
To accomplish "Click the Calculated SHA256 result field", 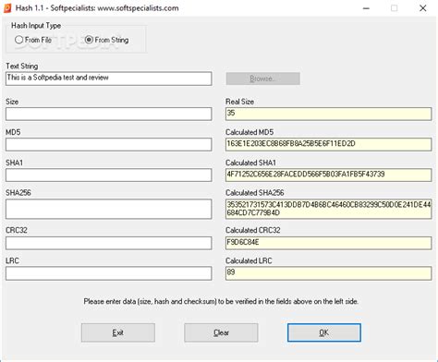I will click(328, 209).
